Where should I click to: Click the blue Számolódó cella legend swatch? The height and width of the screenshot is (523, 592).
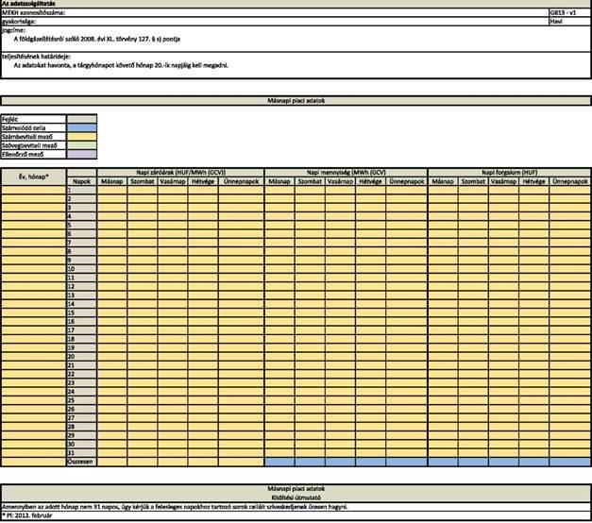point(81,128)
